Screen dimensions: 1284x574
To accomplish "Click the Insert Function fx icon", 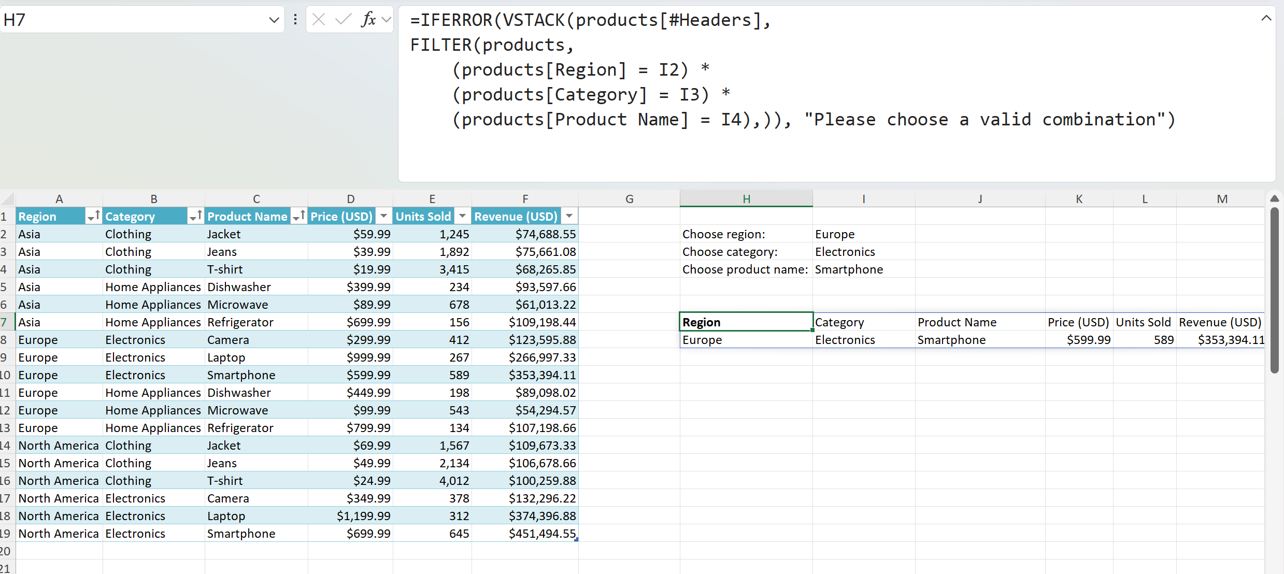I will 368,20.
